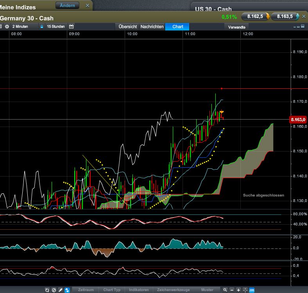The image size is (308, 293).
Task: Click the refresh chart icon
Action: 47,290
